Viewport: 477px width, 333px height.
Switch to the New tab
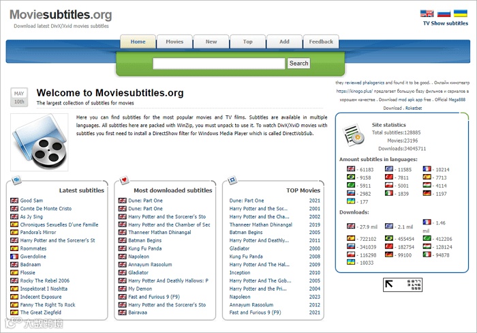tap(211, 42)
